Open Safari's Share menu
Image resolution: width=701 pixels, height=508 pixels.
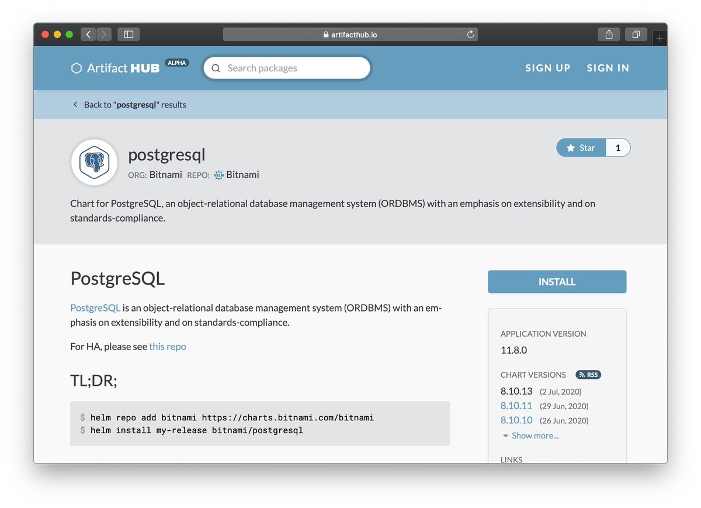[609, 34]
